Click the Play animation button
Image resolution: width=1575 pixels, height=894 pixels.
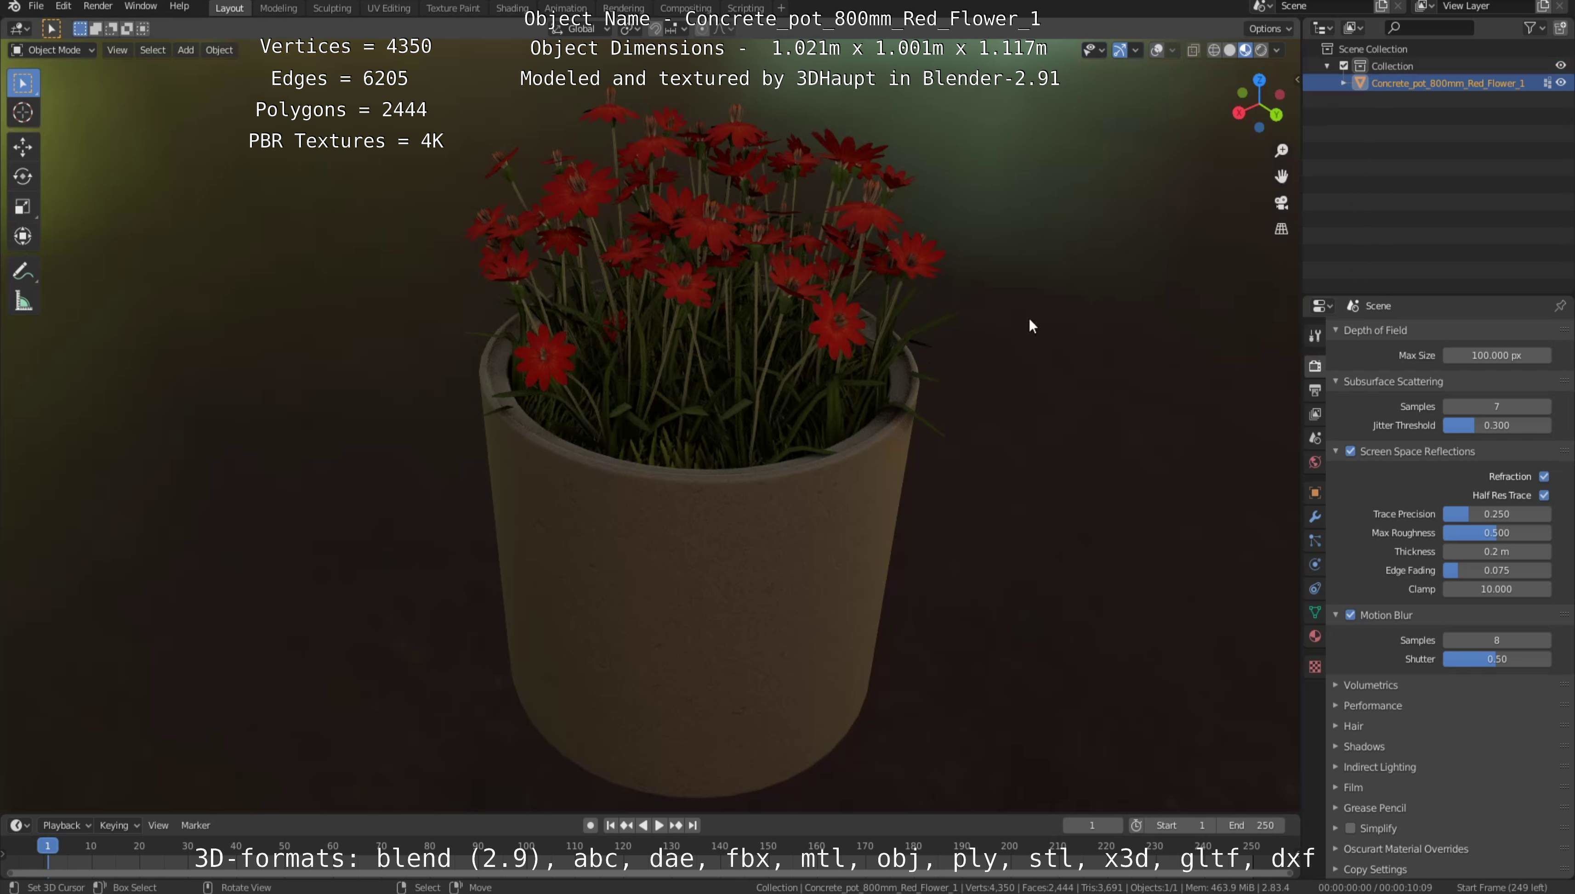659,825
